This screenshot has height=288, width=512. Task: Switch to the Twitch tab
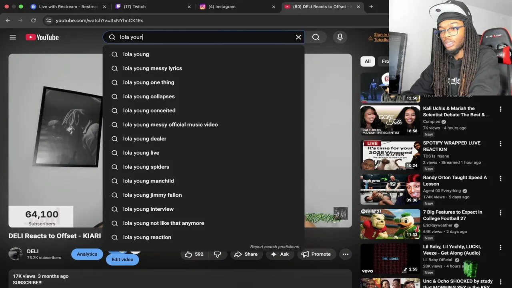[152, 6]
